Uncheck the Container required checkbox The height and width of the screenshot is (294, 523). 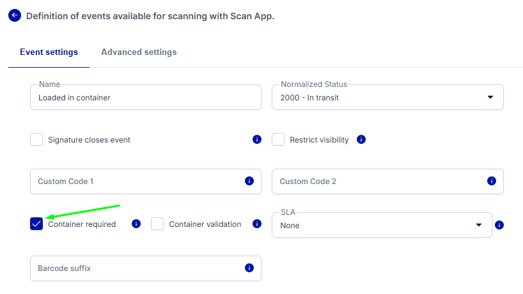click(x=36, y=224)
